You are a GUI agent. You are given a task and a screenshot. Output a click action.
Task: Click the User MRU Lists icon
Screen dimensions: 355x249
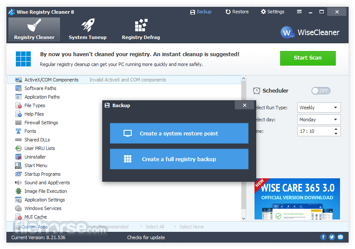click(x=18, y=148)
